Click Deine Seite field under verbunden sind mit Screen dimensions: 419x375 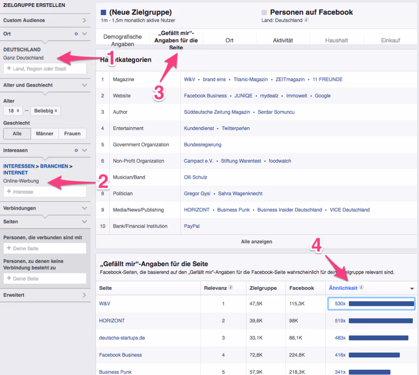pos(45,248)
